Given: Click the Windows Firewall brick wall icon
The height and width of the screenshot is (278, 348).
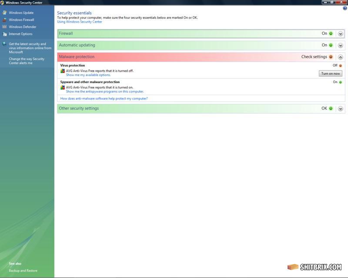Looking at the screenshot, I should coord(5,20).
